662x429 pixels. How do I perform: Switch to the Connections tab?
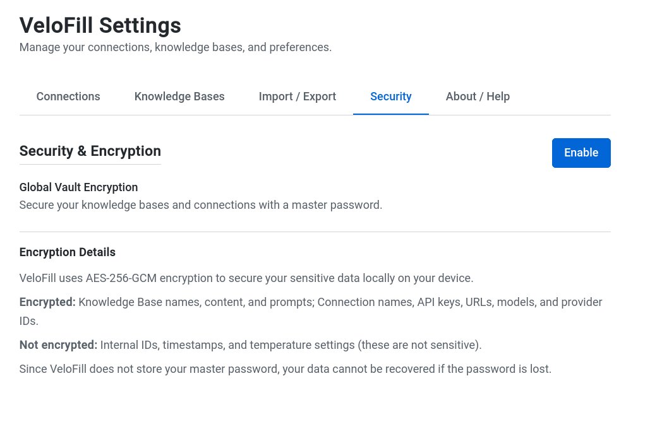click(x=68, y=96)
